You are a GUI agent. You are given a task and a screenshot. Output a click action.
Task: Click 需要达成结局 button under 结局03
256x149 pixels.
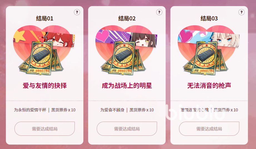click(209, 129)
